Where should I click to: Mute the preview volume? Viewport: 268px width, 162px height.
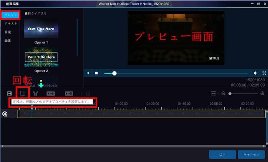[256, 73]
